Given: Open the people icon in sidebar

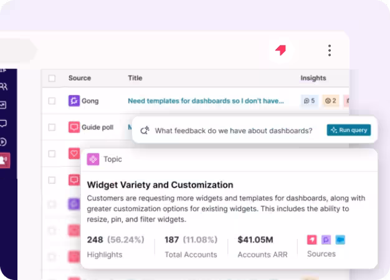Looking at the screenshot, I should tap(4, 86).
